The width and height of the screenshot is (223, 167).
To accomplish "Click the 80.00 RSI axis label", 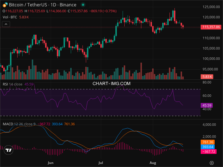I will click(x=207, y=82).
